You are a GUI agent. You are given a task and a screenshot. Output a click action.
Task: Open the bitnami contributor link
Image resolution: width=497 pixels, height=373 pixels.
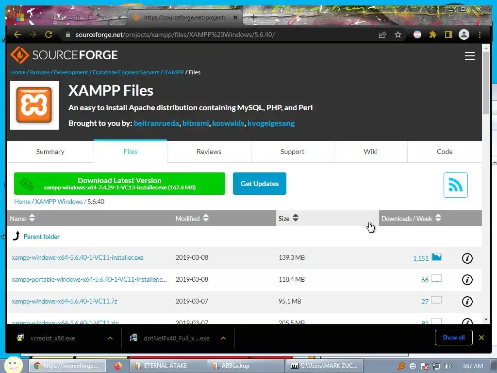pyautogui.click(x=196, y=123)
